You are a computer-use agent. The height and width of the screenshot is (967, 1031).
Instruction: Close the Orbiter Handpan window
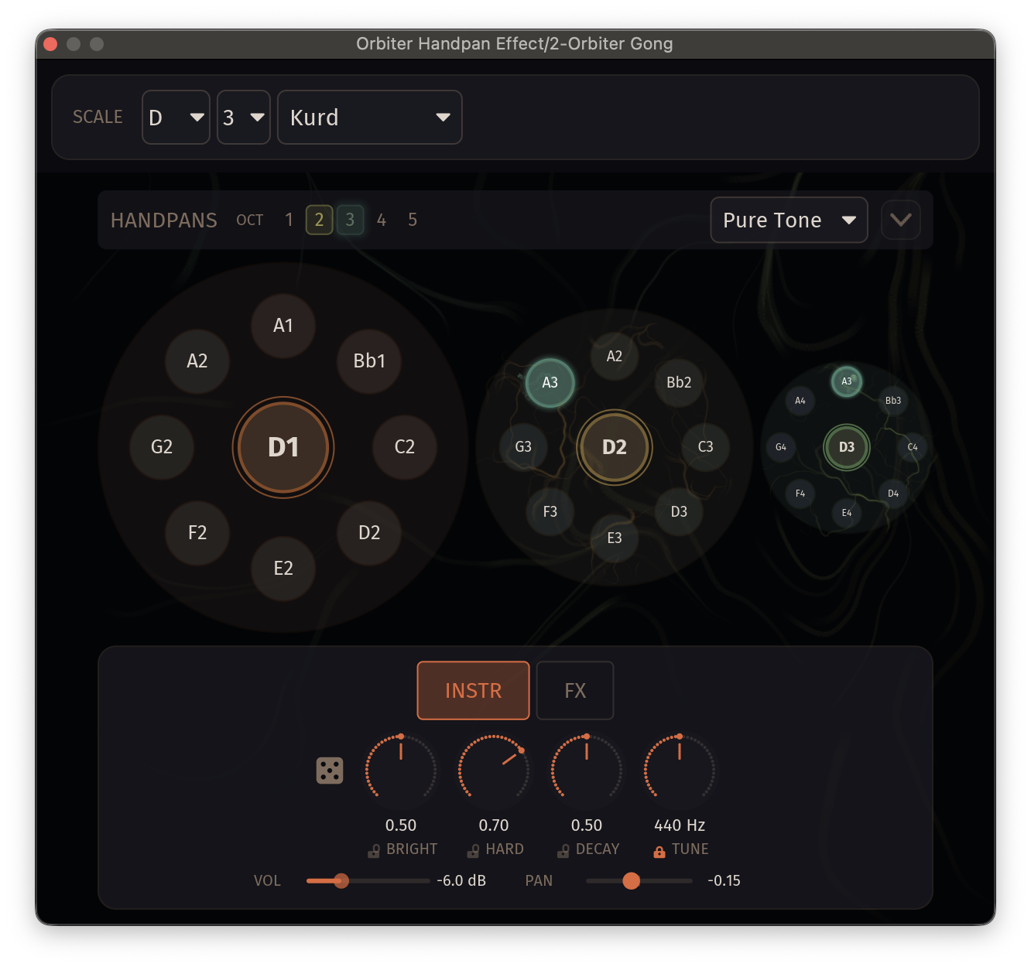(x=51, y=44)
